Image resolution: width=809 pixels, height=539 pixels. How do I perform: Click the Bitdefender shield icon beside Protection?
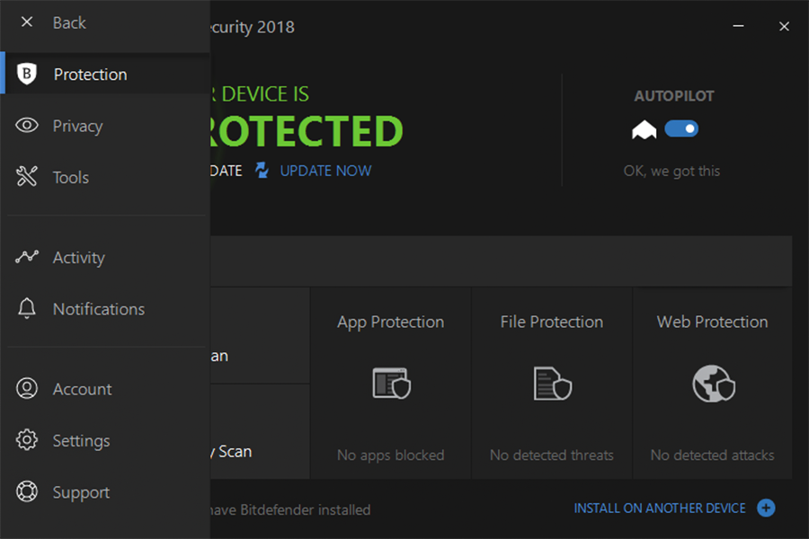(x=27, y=74)
